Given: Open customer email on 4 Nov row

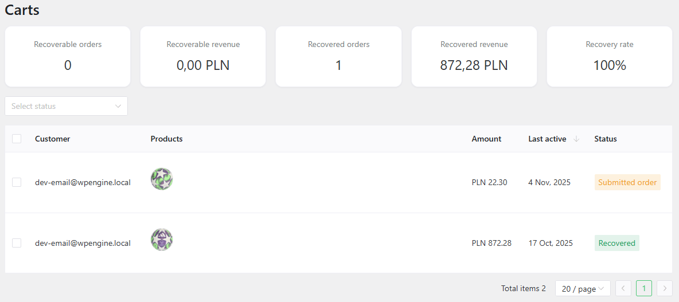Looking at the screenshot, I should (x=83, y=182).
